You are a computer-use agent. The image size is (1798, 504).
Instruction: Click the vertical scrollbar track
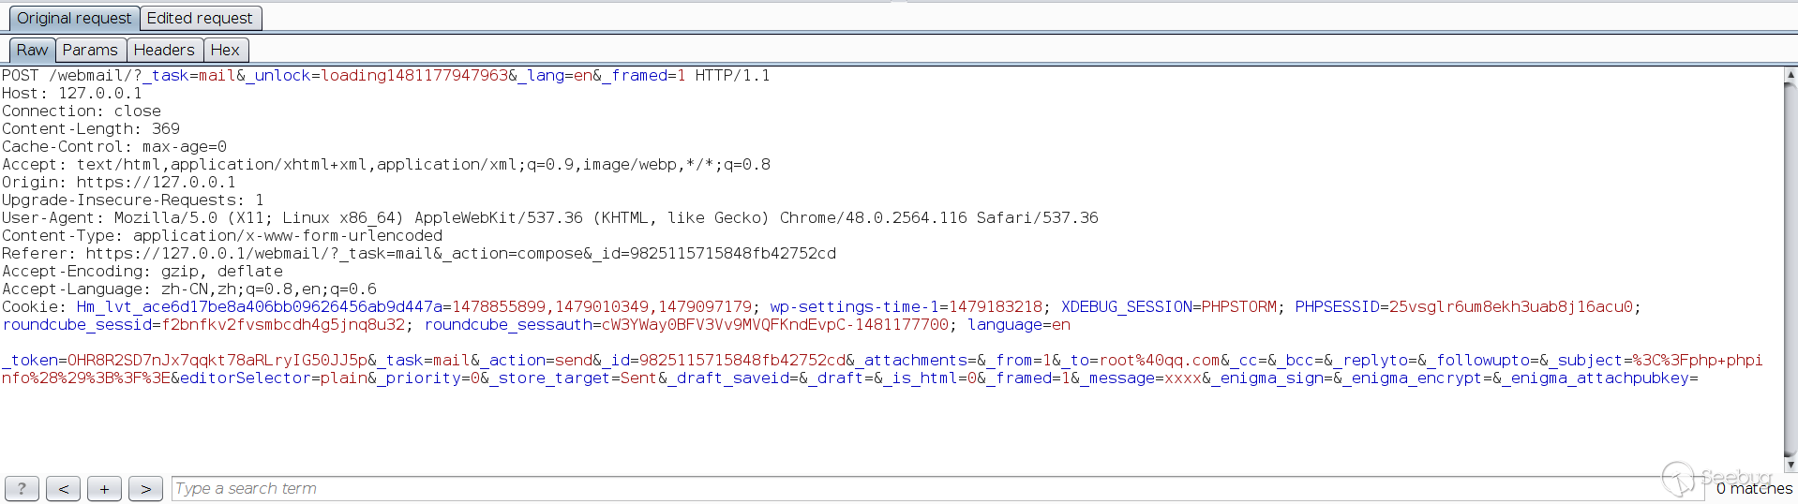pyautogui.click(x=1791, y=272)
